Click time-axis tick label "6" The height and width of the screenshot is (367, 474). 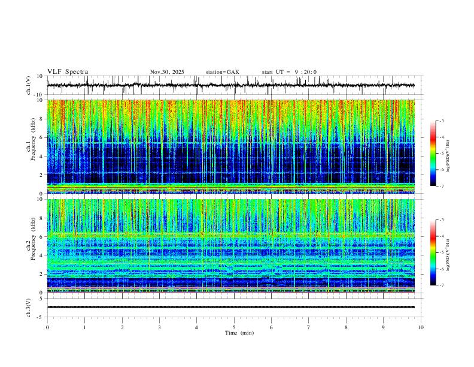point(271,327)
